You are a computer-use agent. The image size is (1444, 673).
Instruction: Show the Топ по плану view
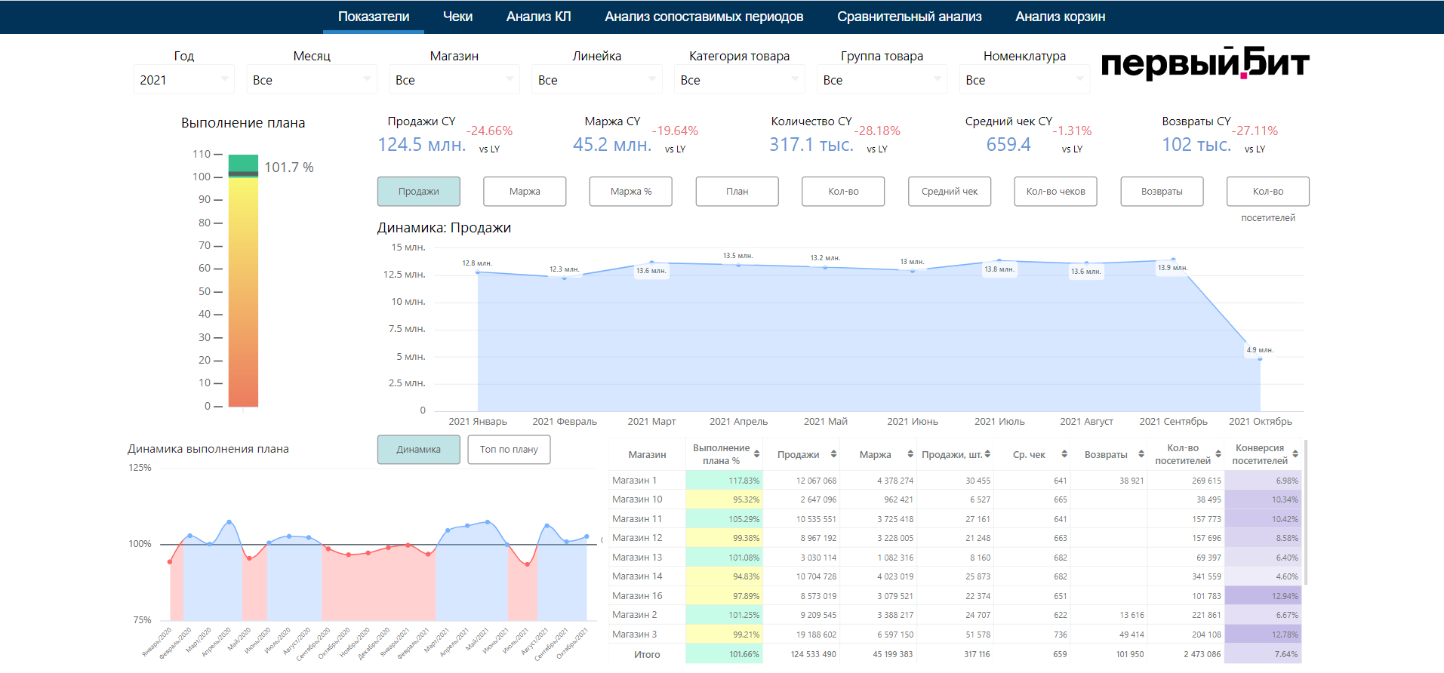point(509,449)
